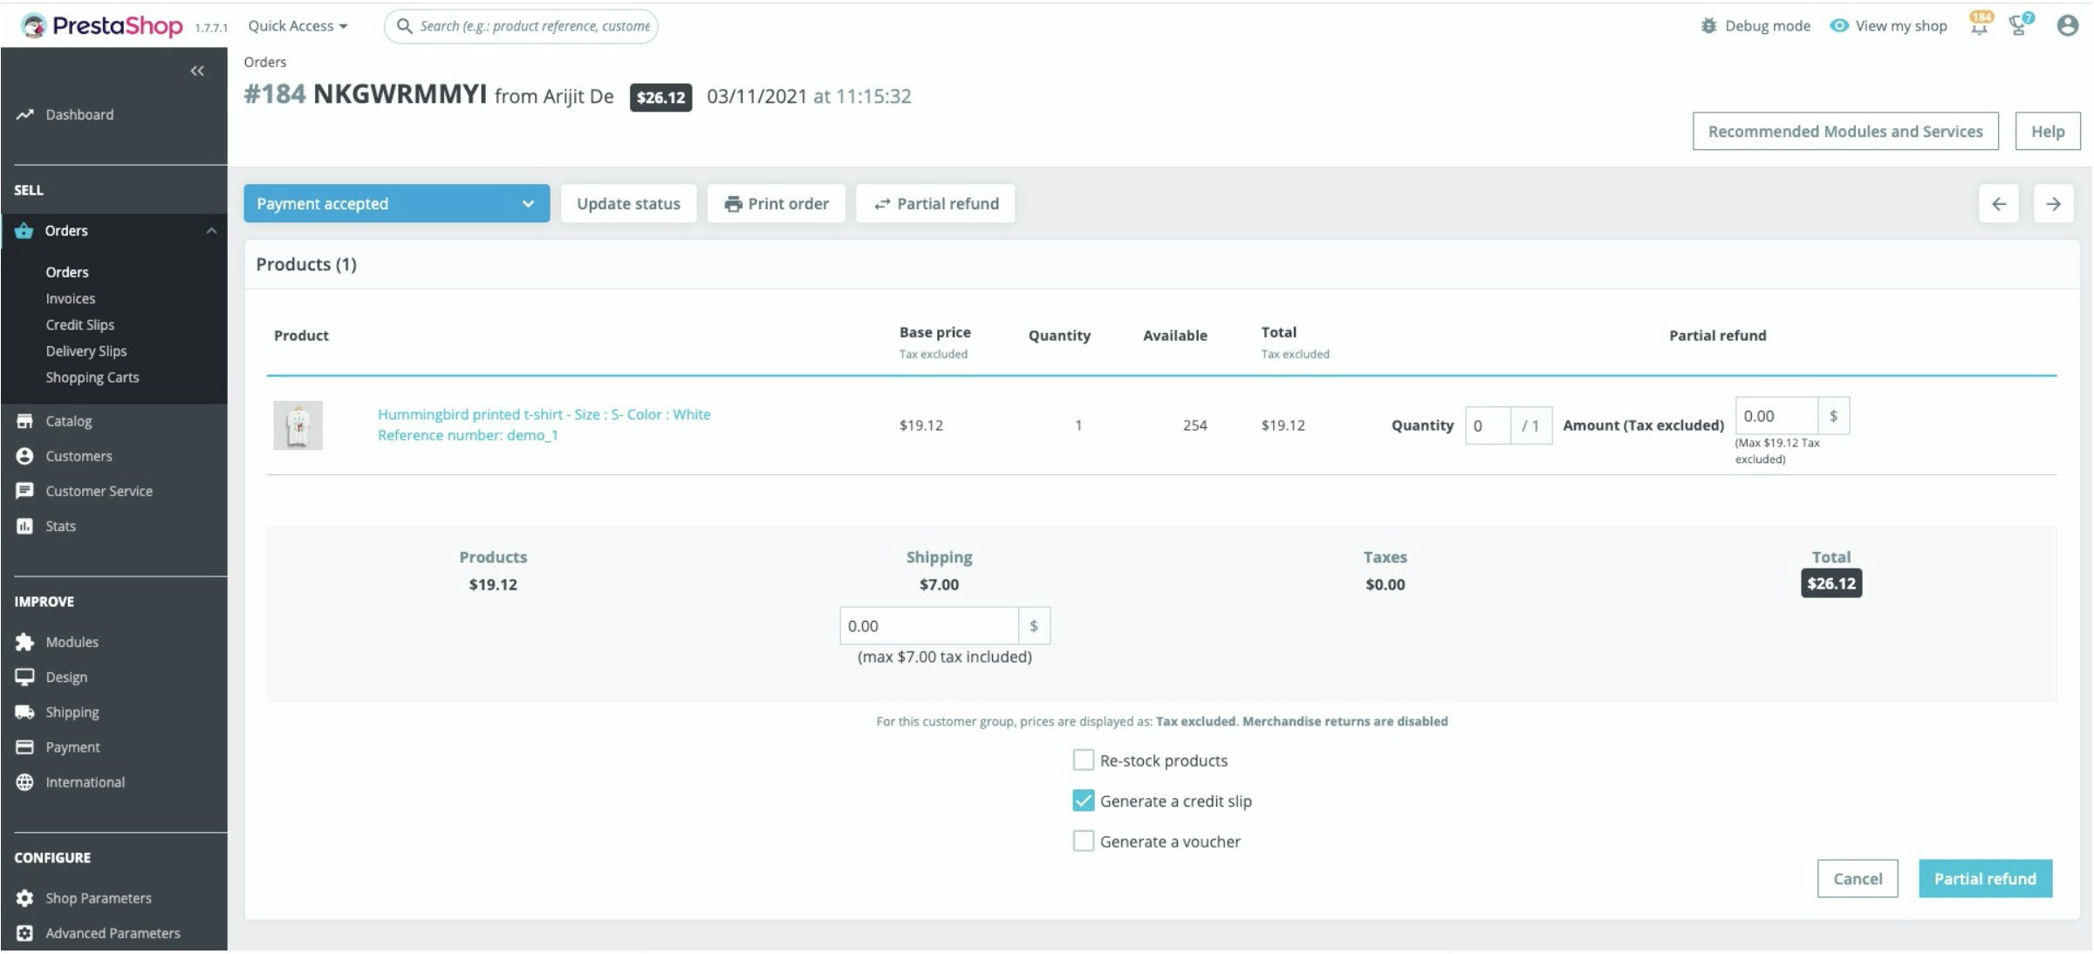Go to next order arrow

[x=2053, y=204]
